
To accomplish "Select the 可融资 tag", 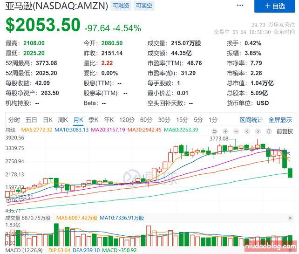I will click(x=121, y=6).
